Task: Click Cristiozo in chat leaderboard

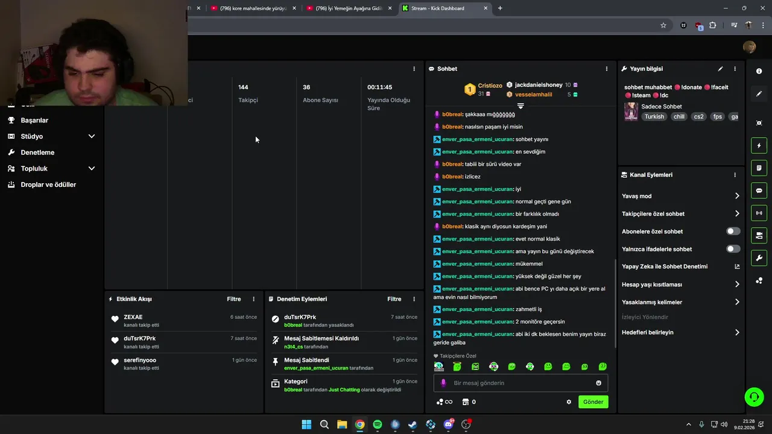Action: (x=490, y=86)
